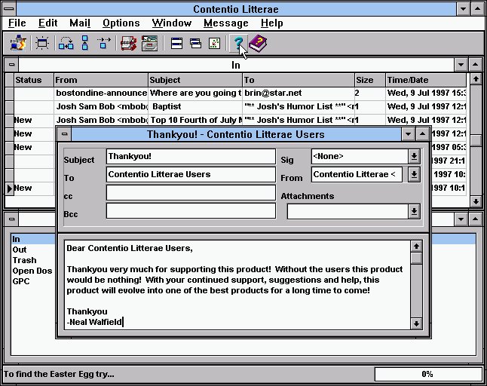Open the In window control menu box
Image resolution: width=487 pixels, height=386 pixels.
[12, 65]
